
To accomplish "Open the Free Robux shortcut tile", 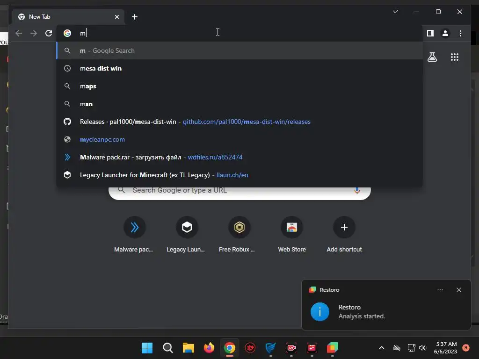I will click(x=239, y=235).
